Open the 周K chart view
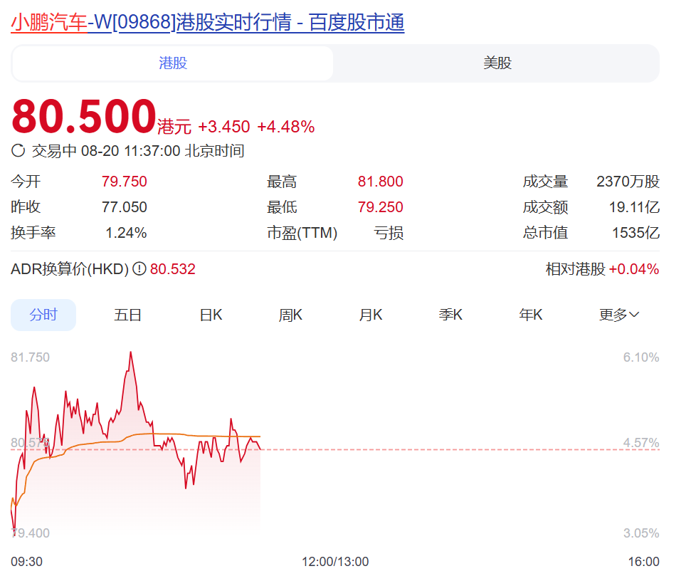Image resolution: width=691 pixels, height=581 pixels. [290, 314]
